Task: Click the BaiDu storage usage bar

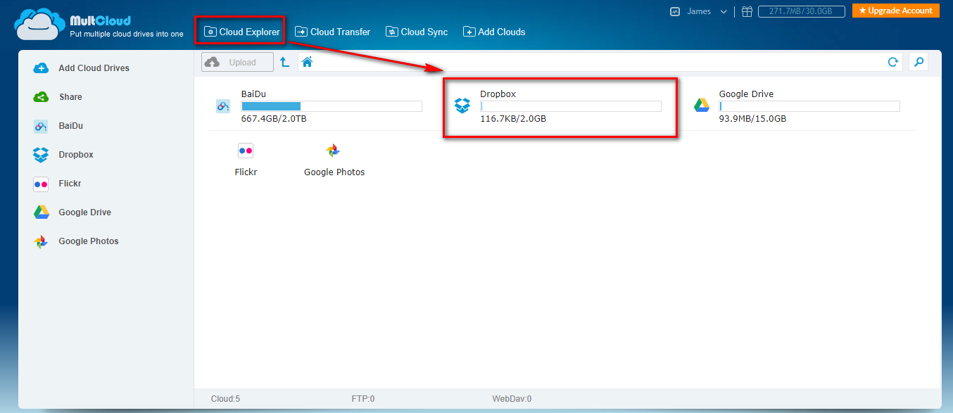Action: (332, 106)
